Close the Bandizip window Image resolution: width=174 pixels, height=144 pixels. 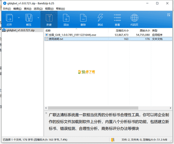(167, 3)
